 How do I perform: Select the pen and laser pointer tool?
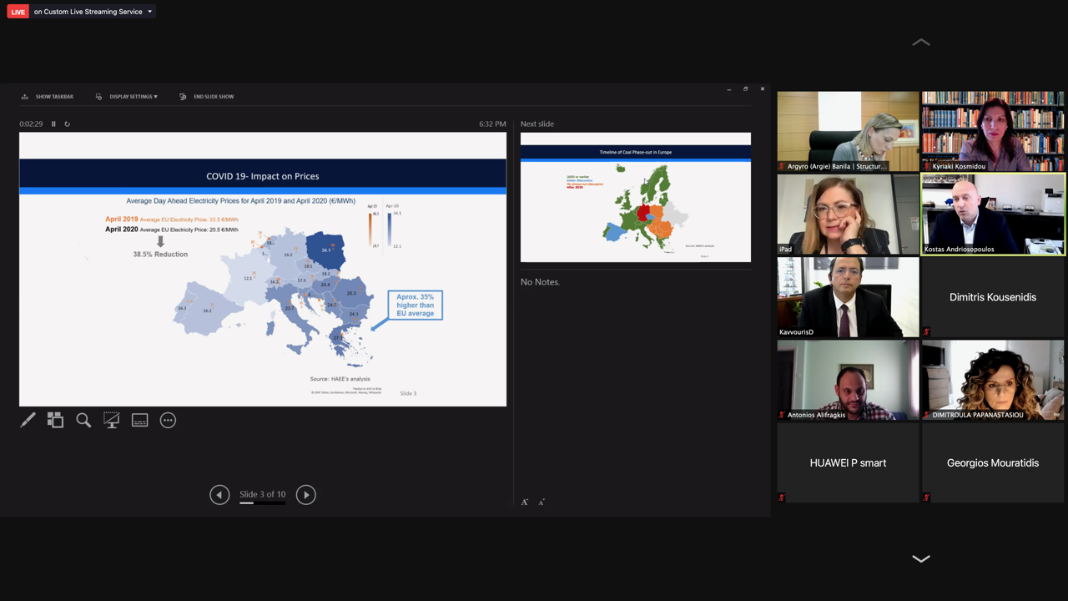click(x=28, y=421)
